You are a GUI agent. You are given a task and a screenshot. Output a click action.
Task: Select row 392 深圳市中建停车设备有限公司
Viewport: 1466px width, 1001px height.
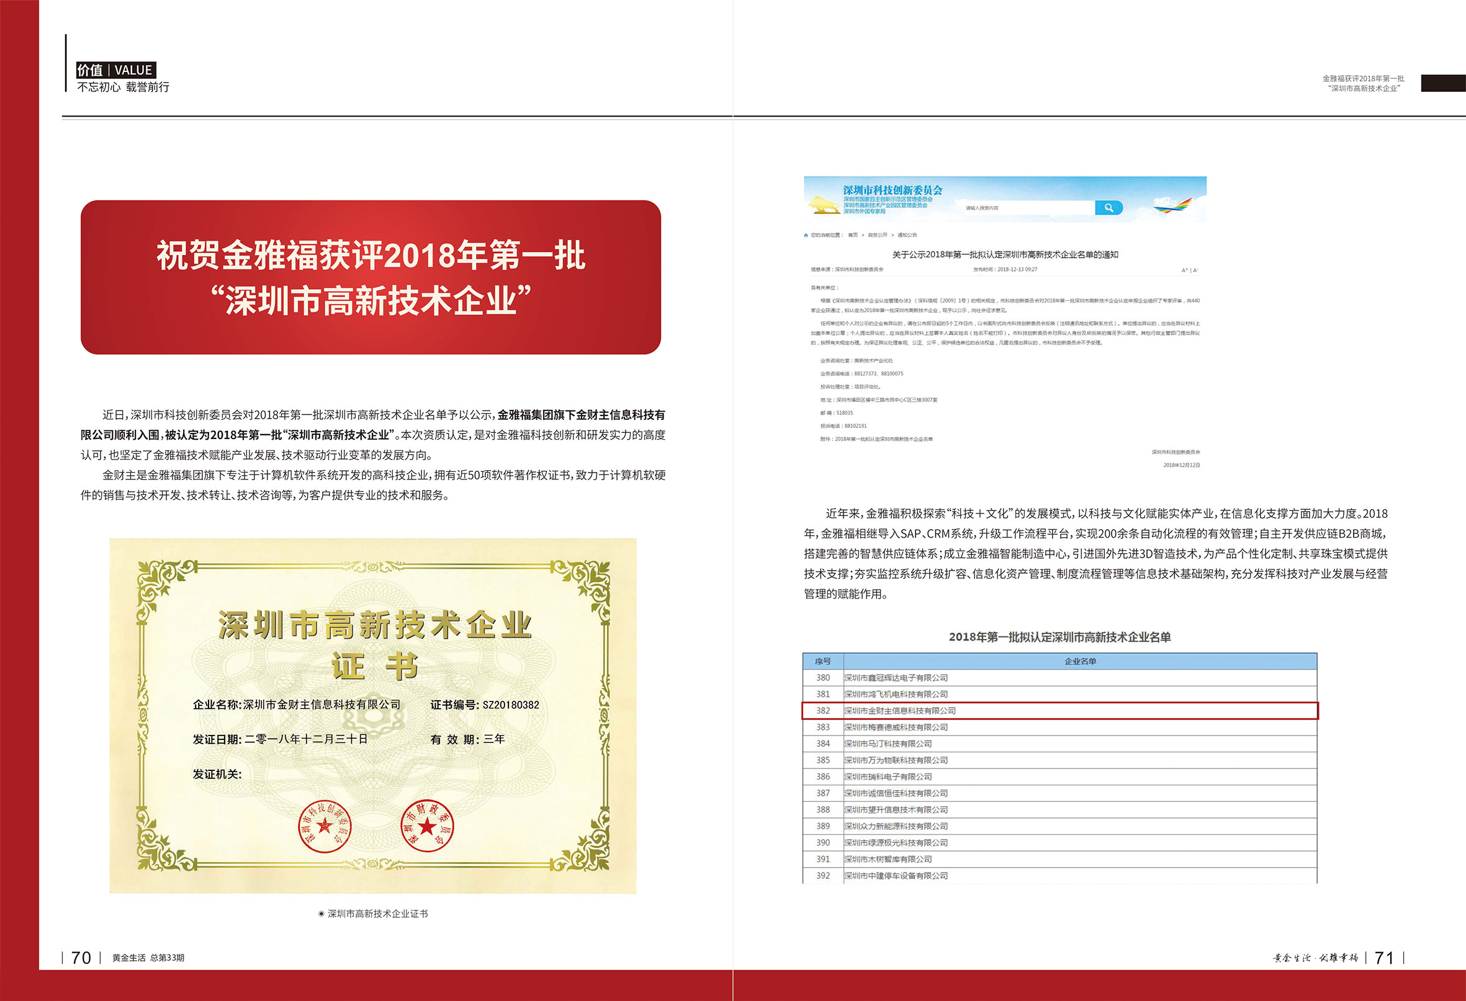point(1059,876)
